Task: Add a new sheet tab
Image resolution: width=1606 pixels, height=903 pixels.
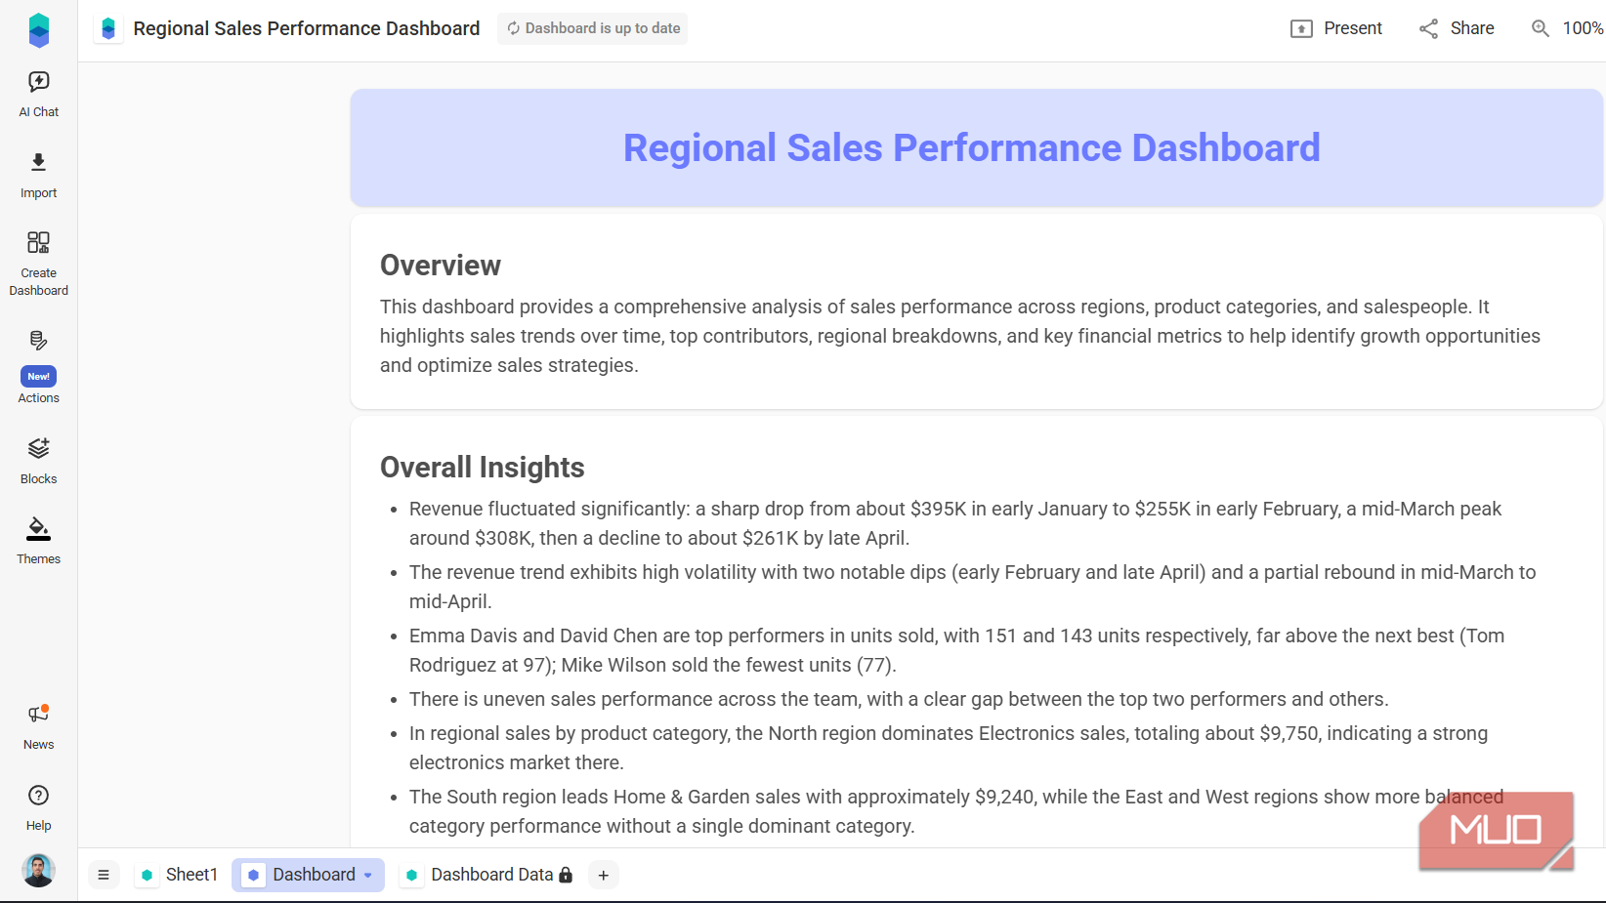Action: click(604, 875)
